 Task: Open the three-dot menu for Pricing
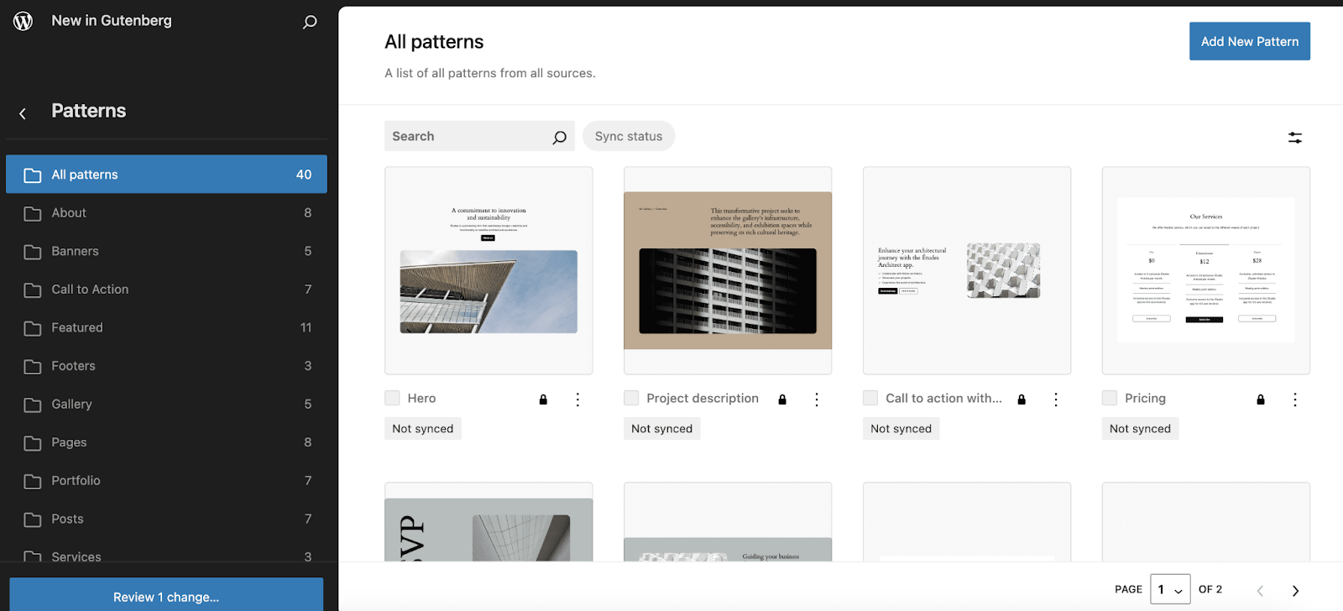click(x=1295, y=399)
